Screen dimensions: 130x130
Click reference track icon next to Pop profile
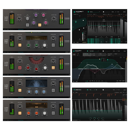point(96,90)
